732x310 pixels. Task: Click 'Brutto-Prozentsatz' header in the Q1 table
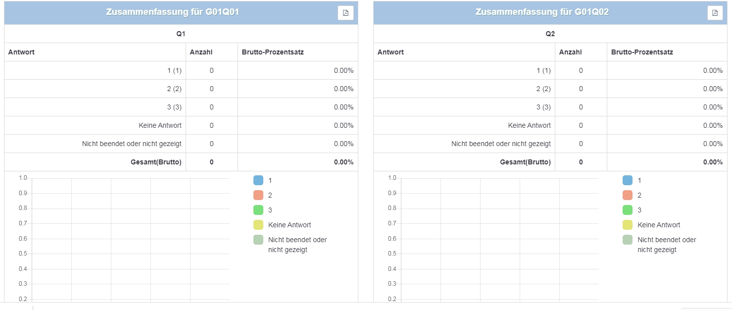point(272,52)
